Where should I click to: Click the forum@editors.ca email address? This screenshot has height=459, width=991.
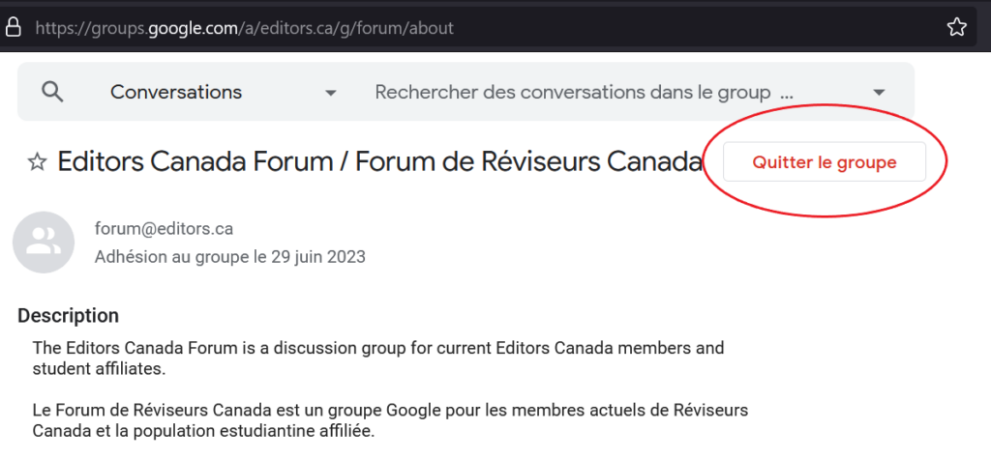pyautogui.click(x=164, y=229)
